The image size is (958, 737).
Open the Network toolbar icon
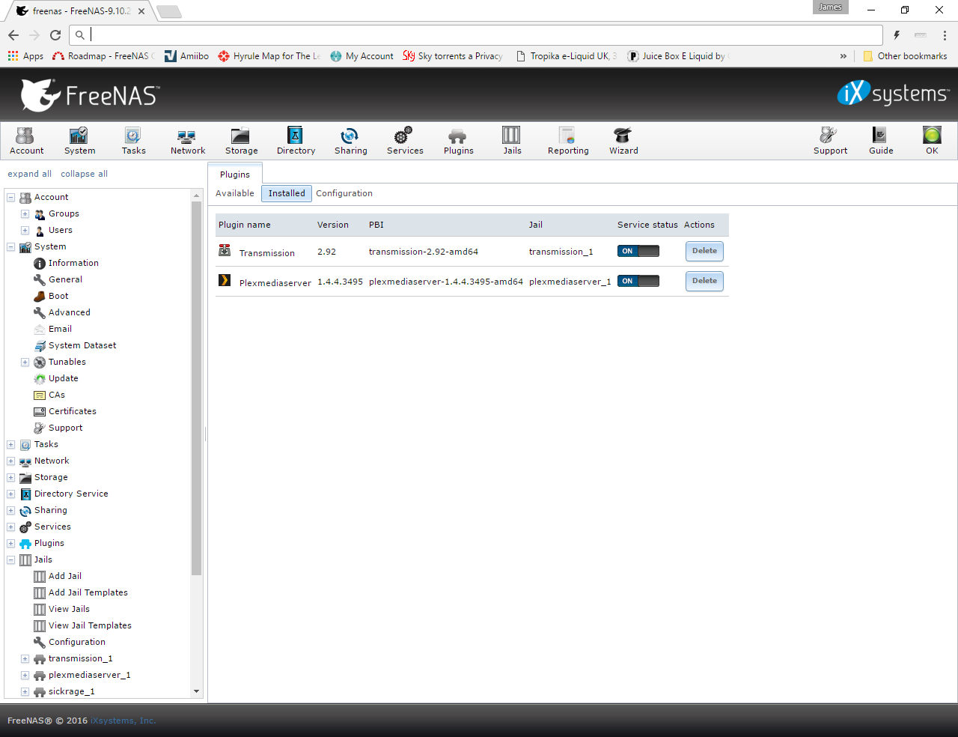pos(187,140)
